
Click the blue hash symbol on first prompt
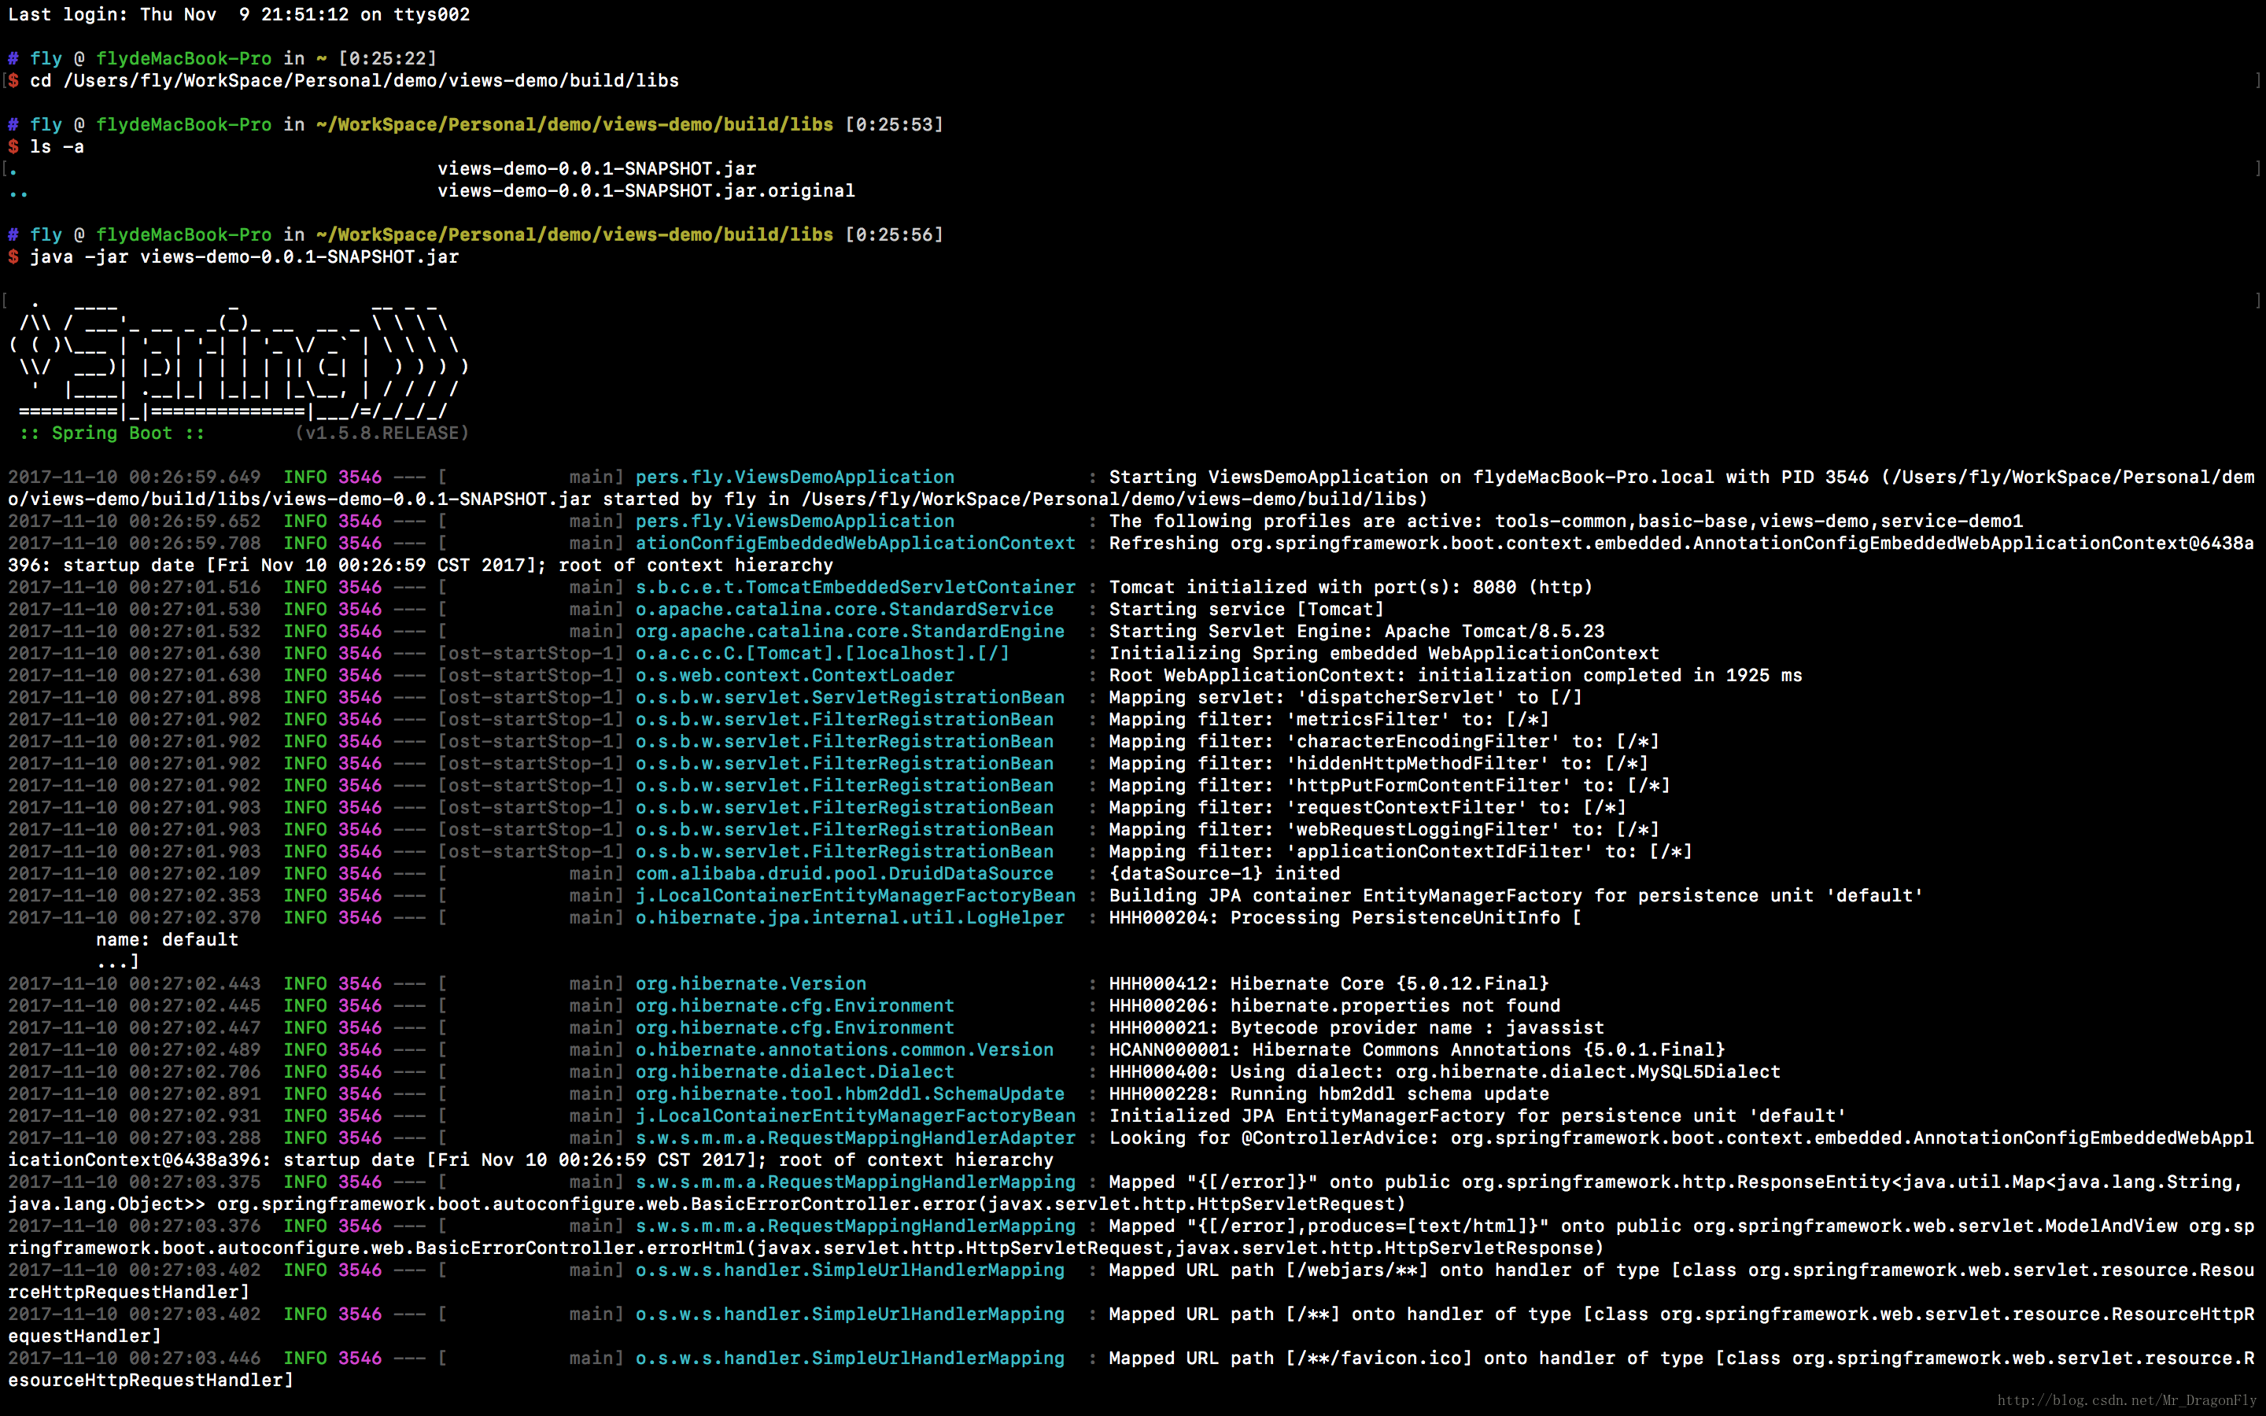coord(13,58)
